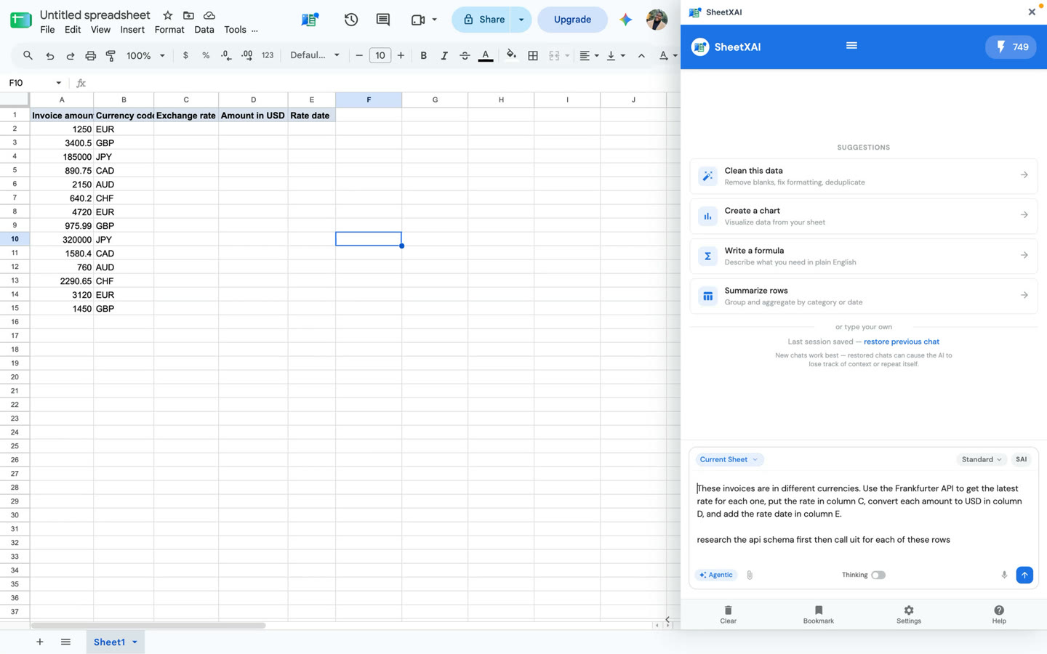Apply strikethrough formatting
This screenshot has height=654, width=1047.
[x=465, y=55]
